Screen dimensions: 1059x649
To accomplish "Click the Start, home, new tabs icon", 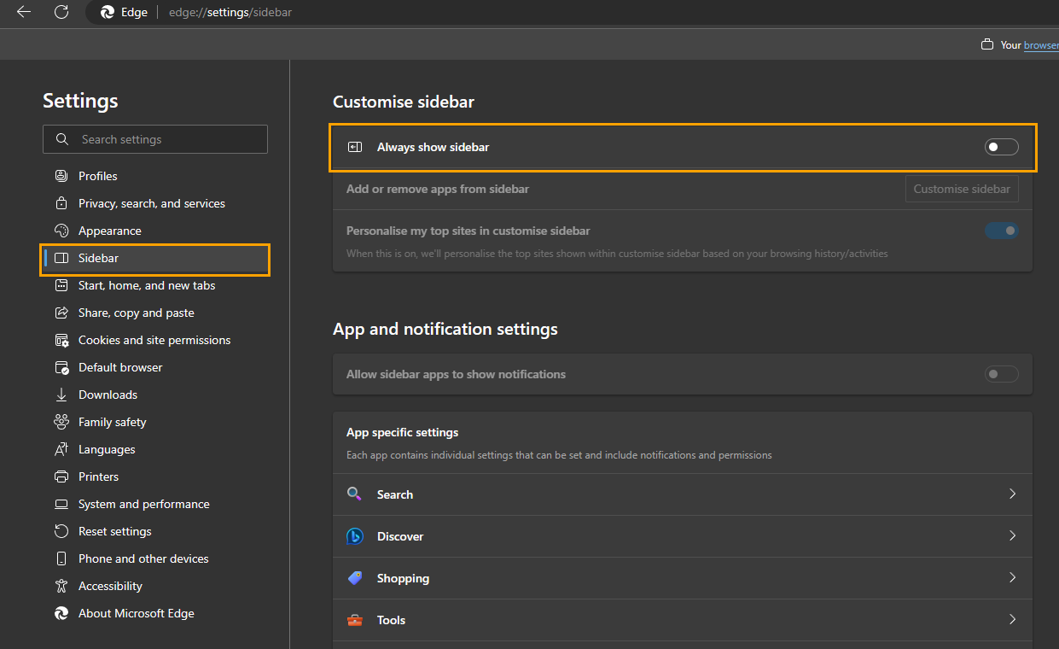I will (x=61, y=285).
